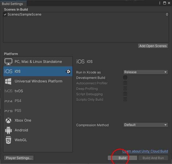This screenshot has width=172, height=164.
Task: Toggle the Autoconnect Profiler checkbox
Action: point(125,83)
